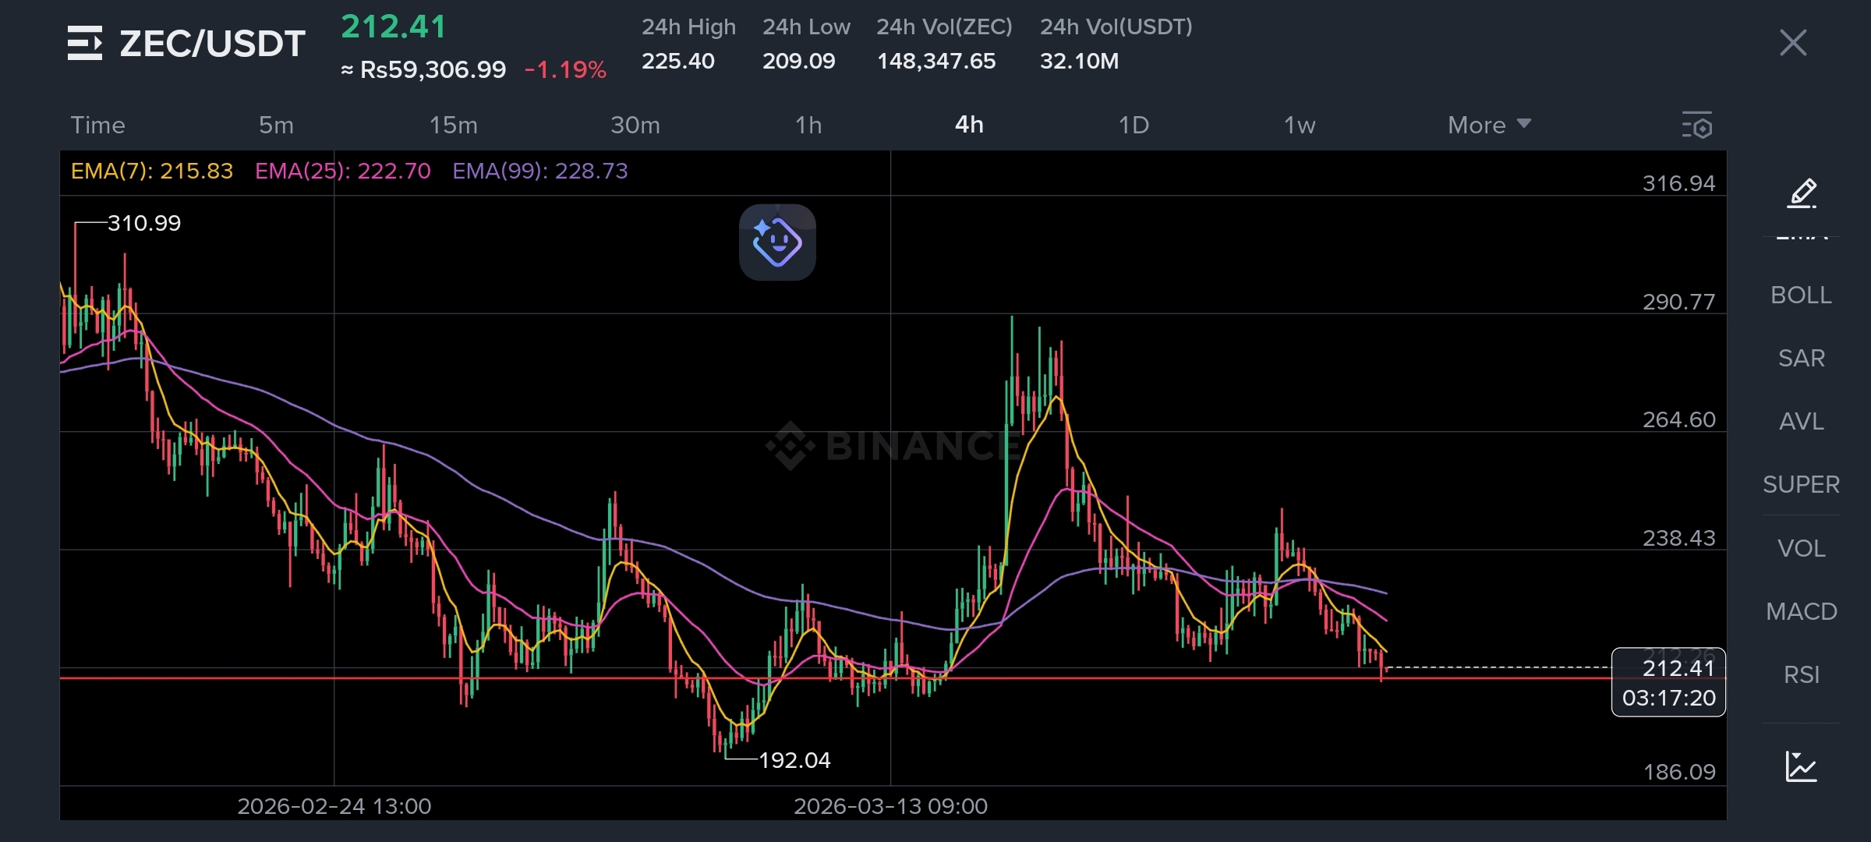1871x842 pixels.
Task: Click the EMA(99): 228.73 label
Action: pyautogui.click(x=540, y=171)
